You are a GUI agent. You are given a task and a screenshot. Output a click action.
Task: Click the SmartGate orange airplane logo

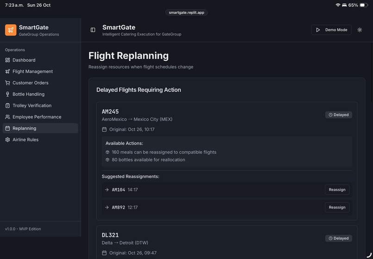tap(11, 30)
